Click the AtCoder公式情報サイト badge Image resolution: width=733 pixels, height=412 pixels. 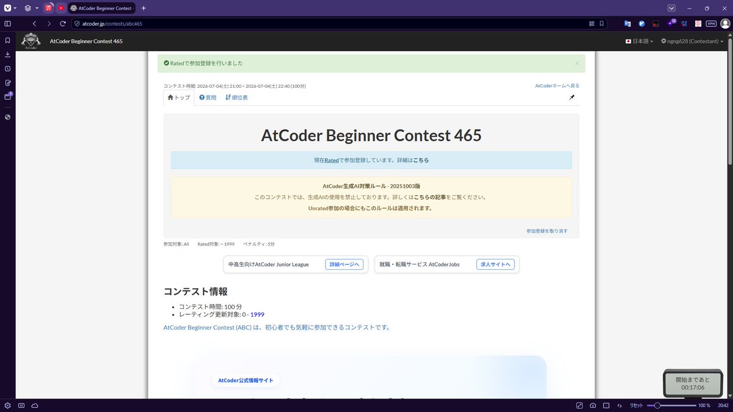coord(246,380)
